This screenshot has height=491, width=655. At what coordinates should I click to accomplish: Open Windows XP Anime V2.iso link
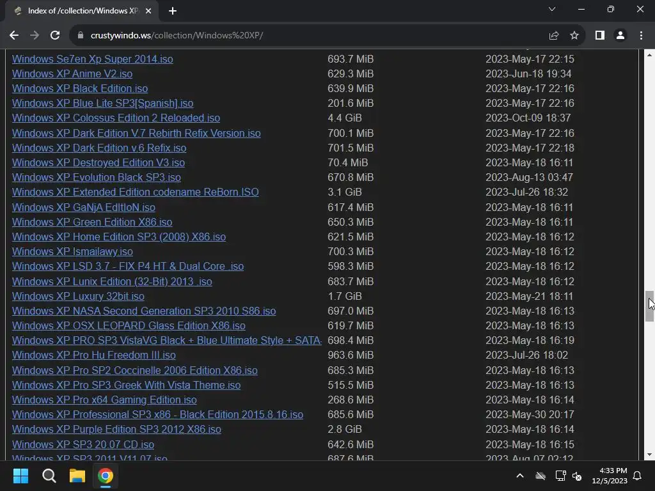[x=72, y=74]
